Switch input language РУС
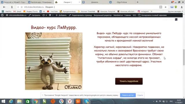 (x=171, y=101)
